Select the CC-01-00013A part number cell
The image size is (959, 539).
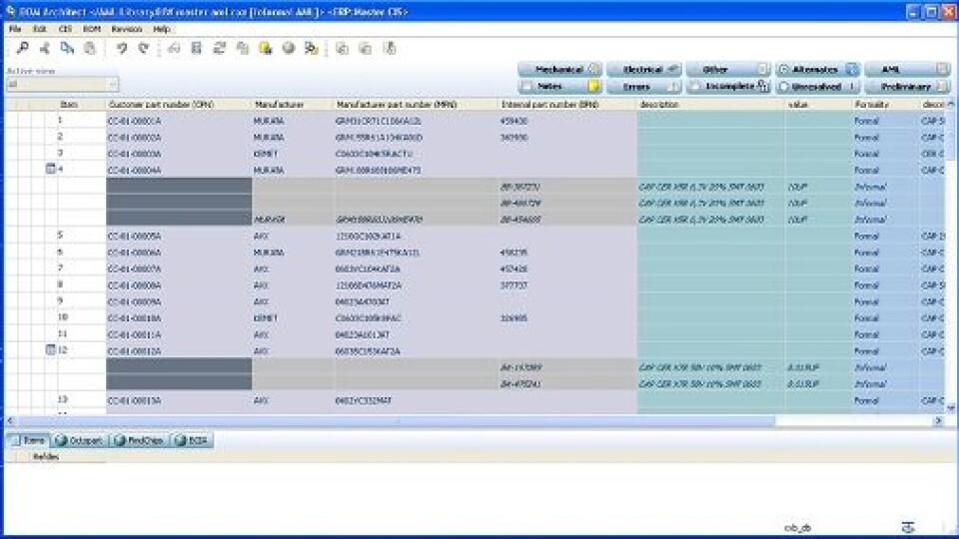click(x=179, y=401)
